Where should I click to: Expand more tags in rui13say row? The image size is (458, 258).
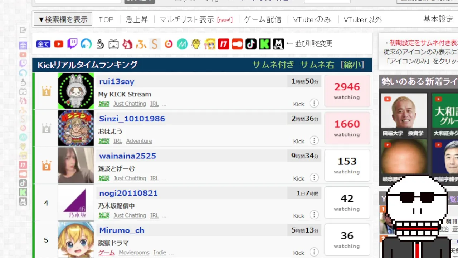coord(164,104)
